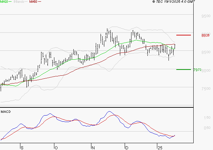
Task: Click the MA20 legend label
Action: coord(4,2)
